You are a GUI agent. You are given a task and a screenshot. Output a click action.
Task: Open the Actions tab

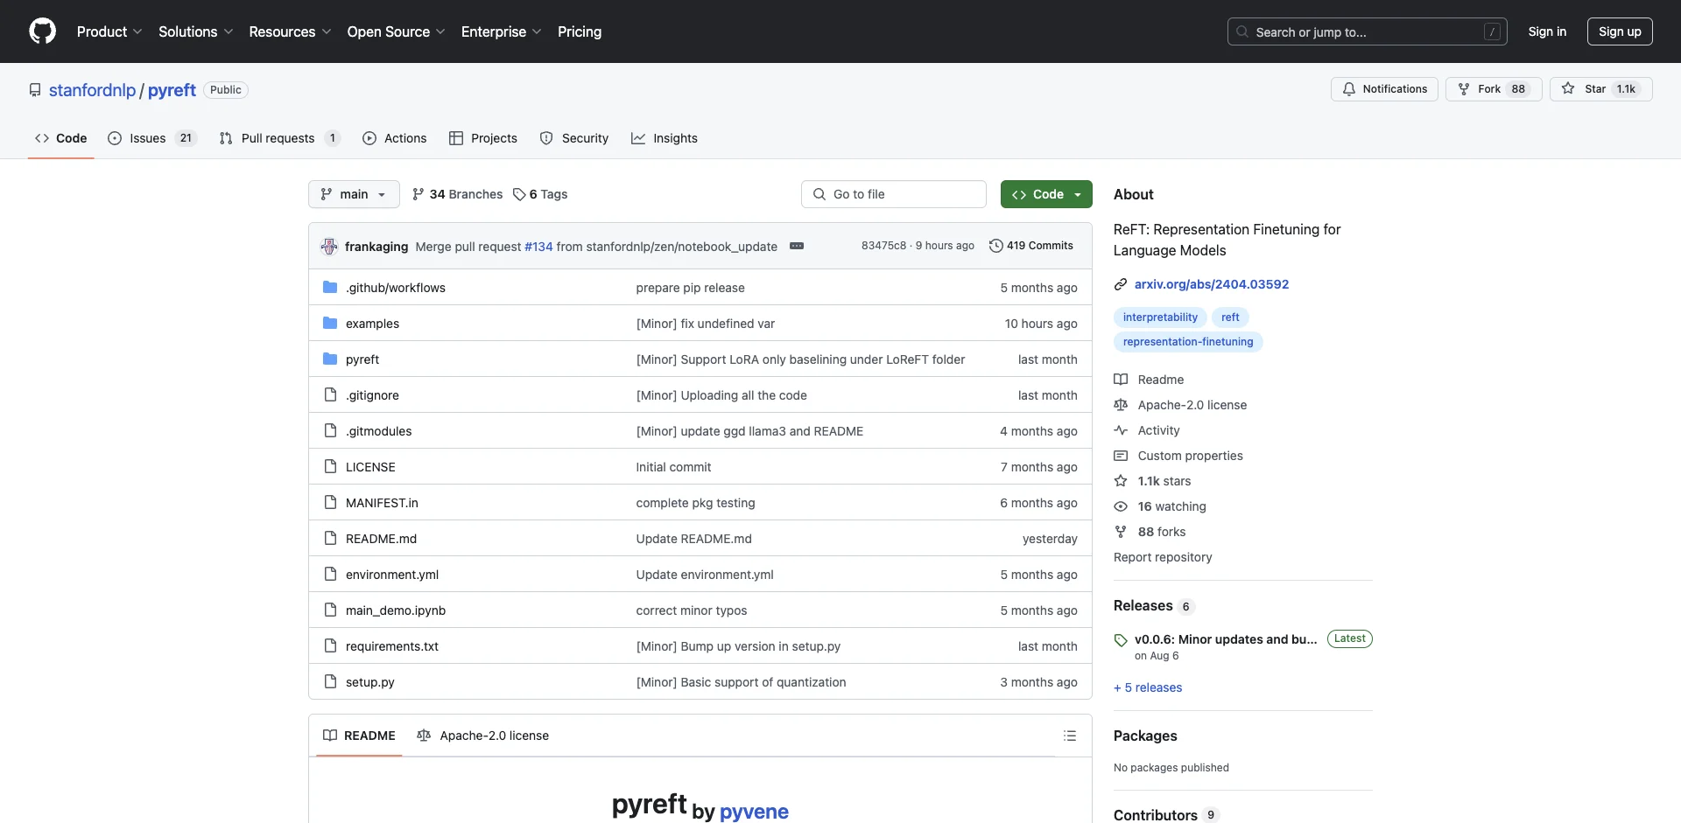coord(395,138)
